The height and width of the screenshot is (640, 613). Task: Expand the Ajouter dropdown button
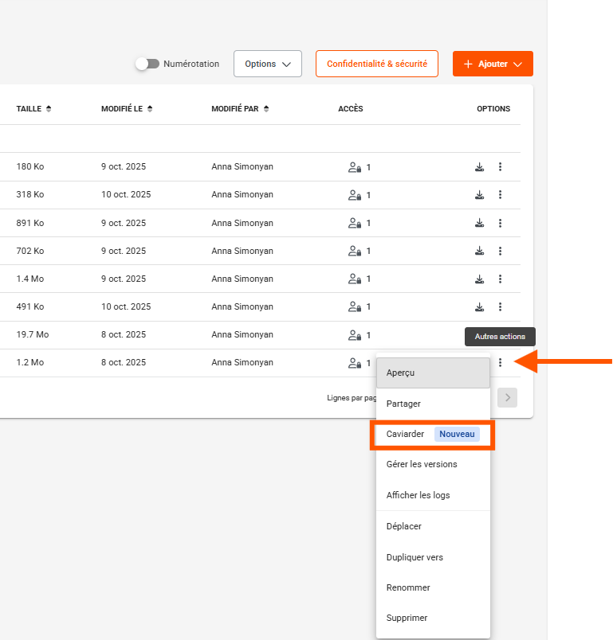(493, 64)
